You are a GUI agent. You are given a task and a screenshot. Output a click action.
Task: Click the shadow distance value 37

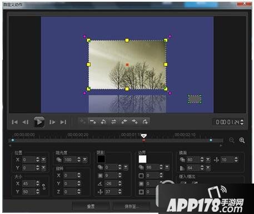[111, 192]
